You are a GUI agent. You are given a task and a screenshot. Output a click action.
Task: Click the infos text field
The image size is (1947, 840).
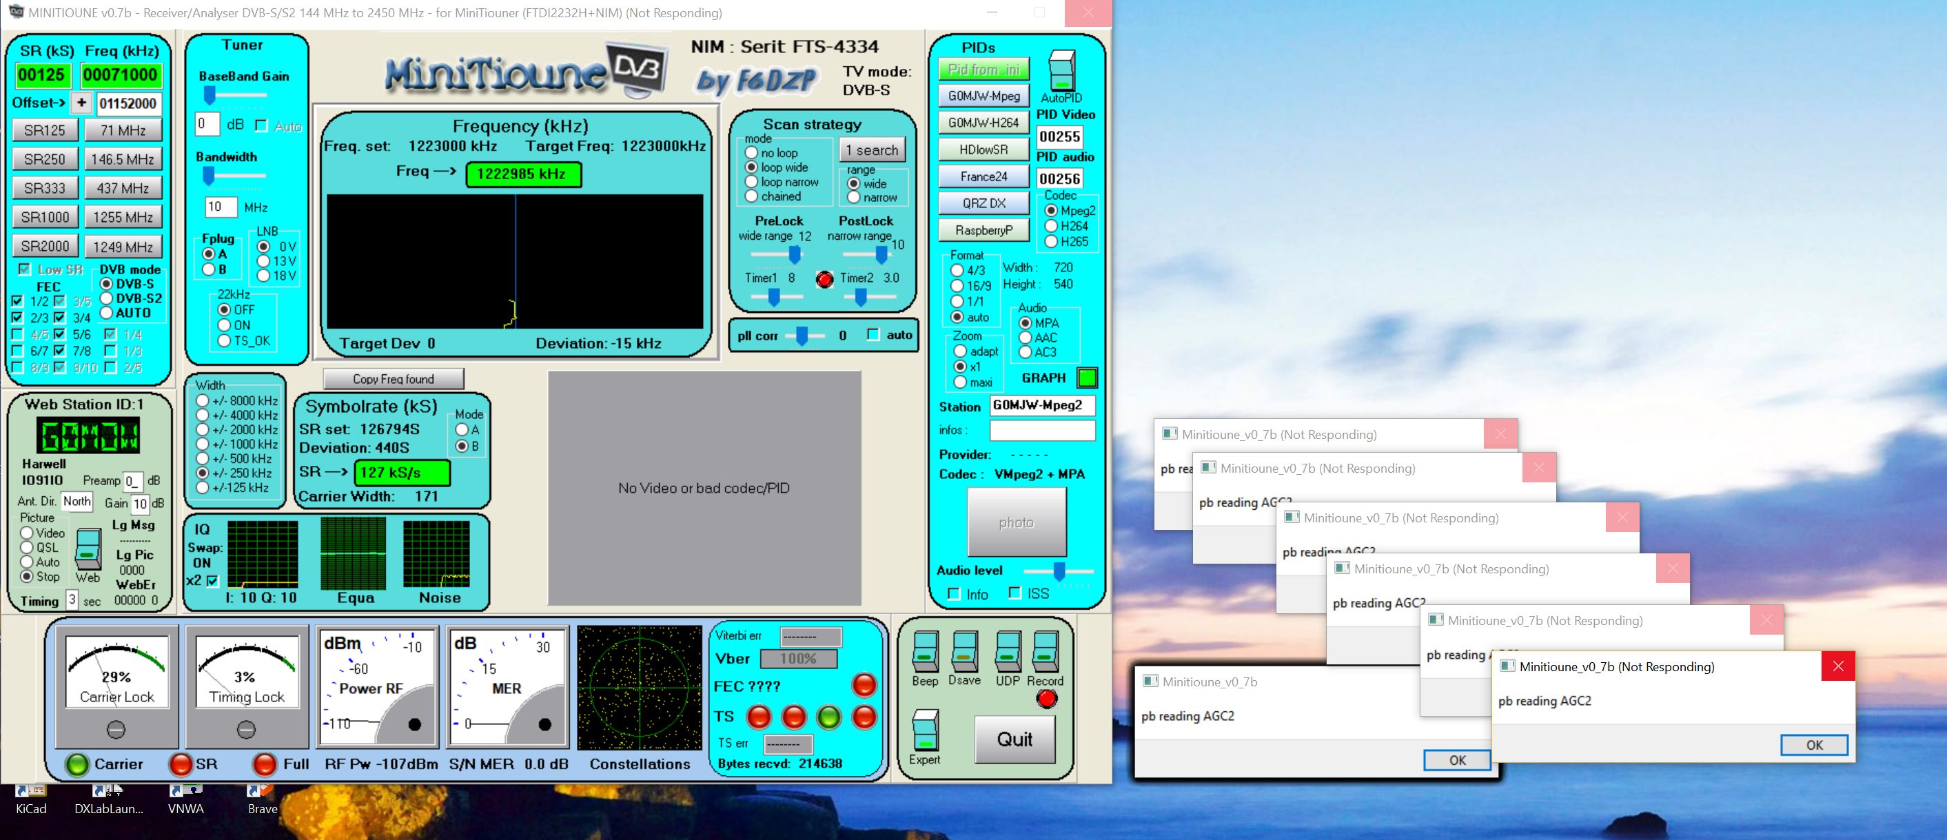(x=1042, y=431)
